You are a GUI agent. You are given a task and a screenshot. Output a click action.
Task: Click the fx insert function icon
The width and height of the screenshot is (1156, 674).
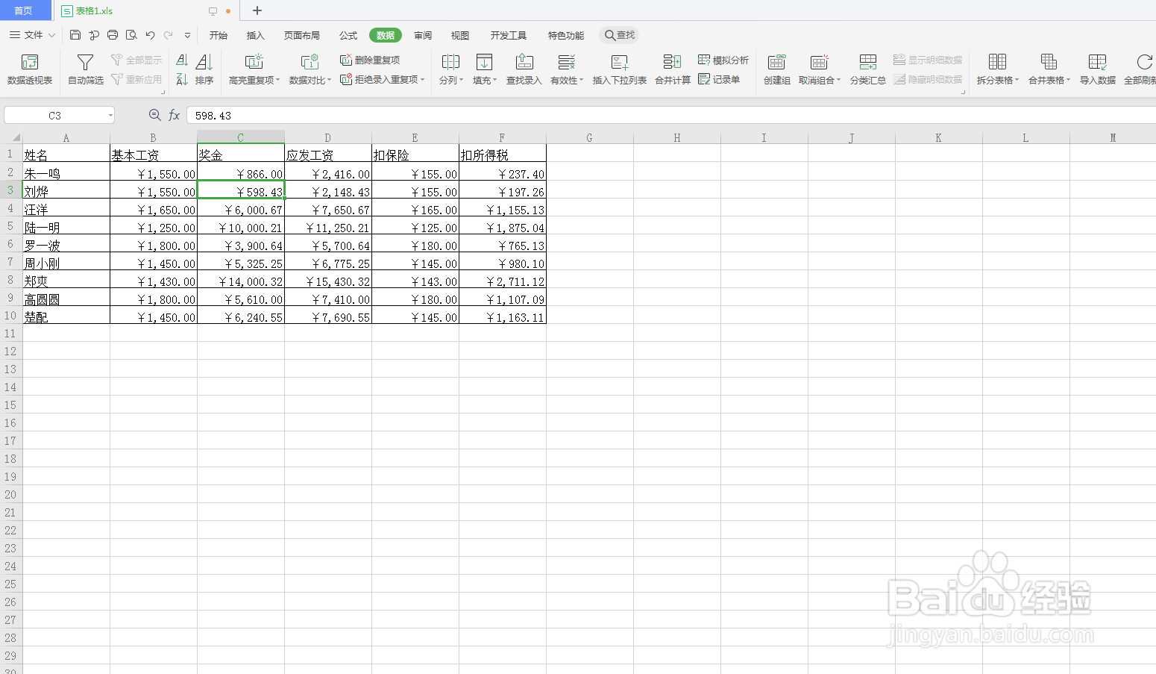click(x=174, y=115)
